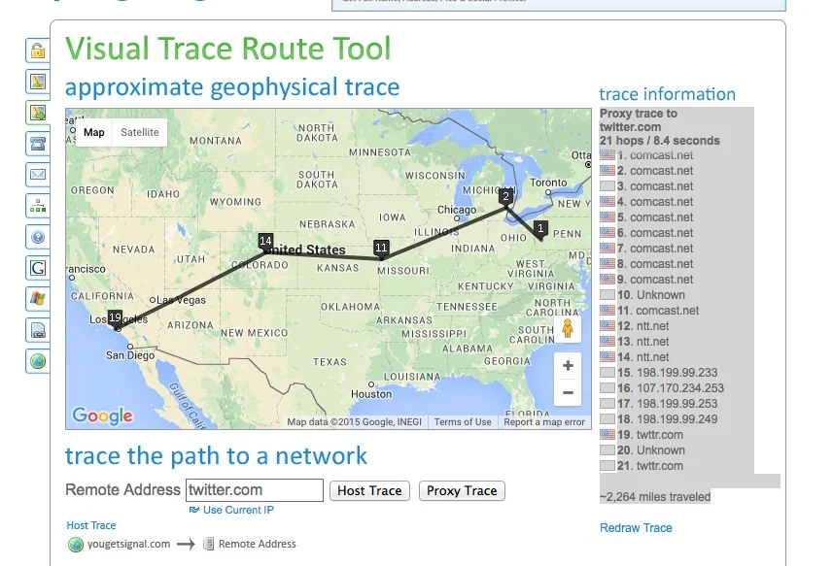This screenshot has height=566, width=833.
Task: Switch map to Map view
Action: click(94, 133)
